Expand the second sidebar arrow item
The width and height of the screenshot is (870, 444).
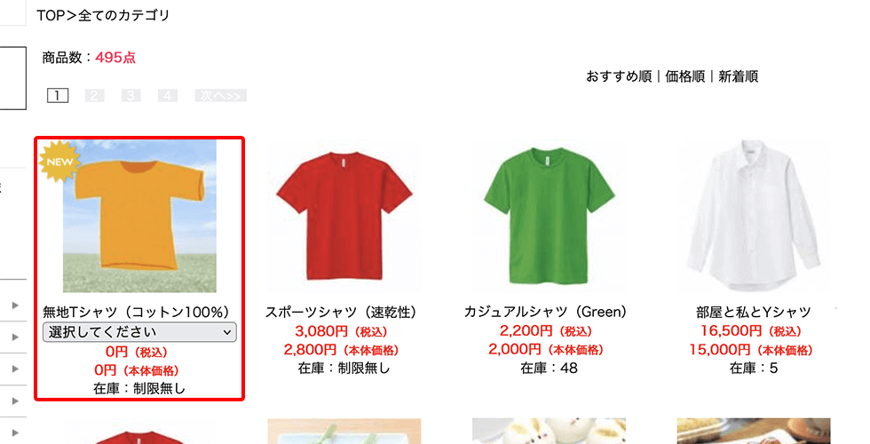16,337
